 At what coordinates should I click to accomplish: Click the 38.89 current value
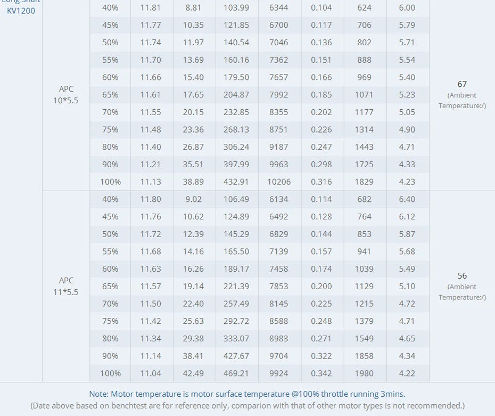coord(193,182)
